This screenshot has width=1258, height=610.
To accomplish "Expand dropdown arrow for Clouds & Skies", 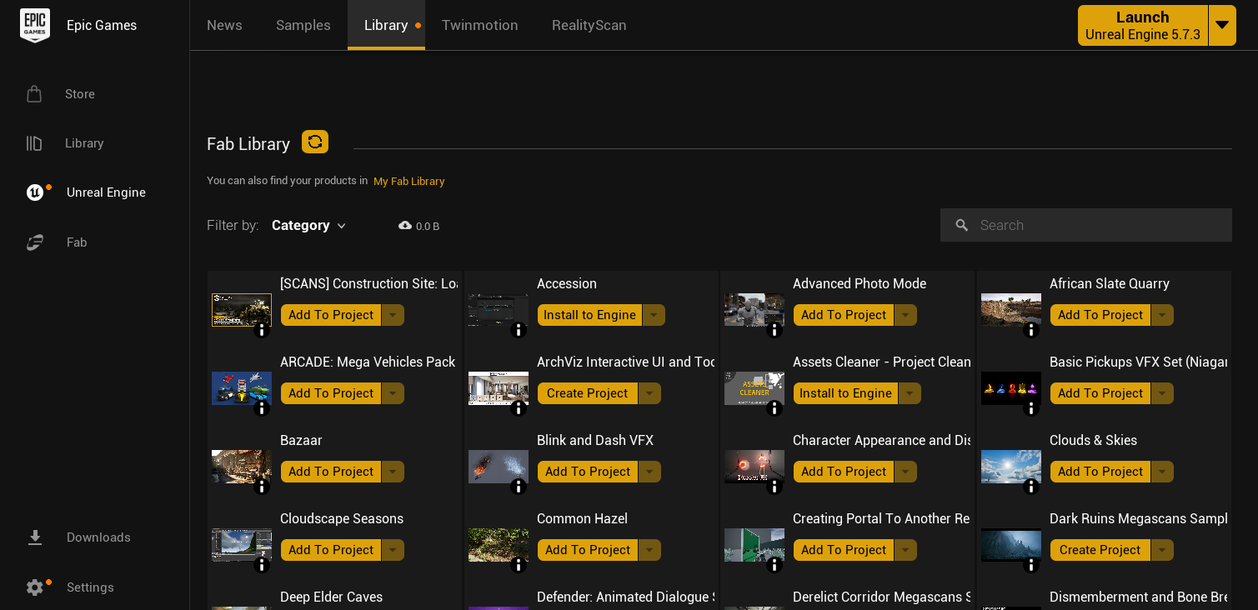I will click(x=1162, y=472).
